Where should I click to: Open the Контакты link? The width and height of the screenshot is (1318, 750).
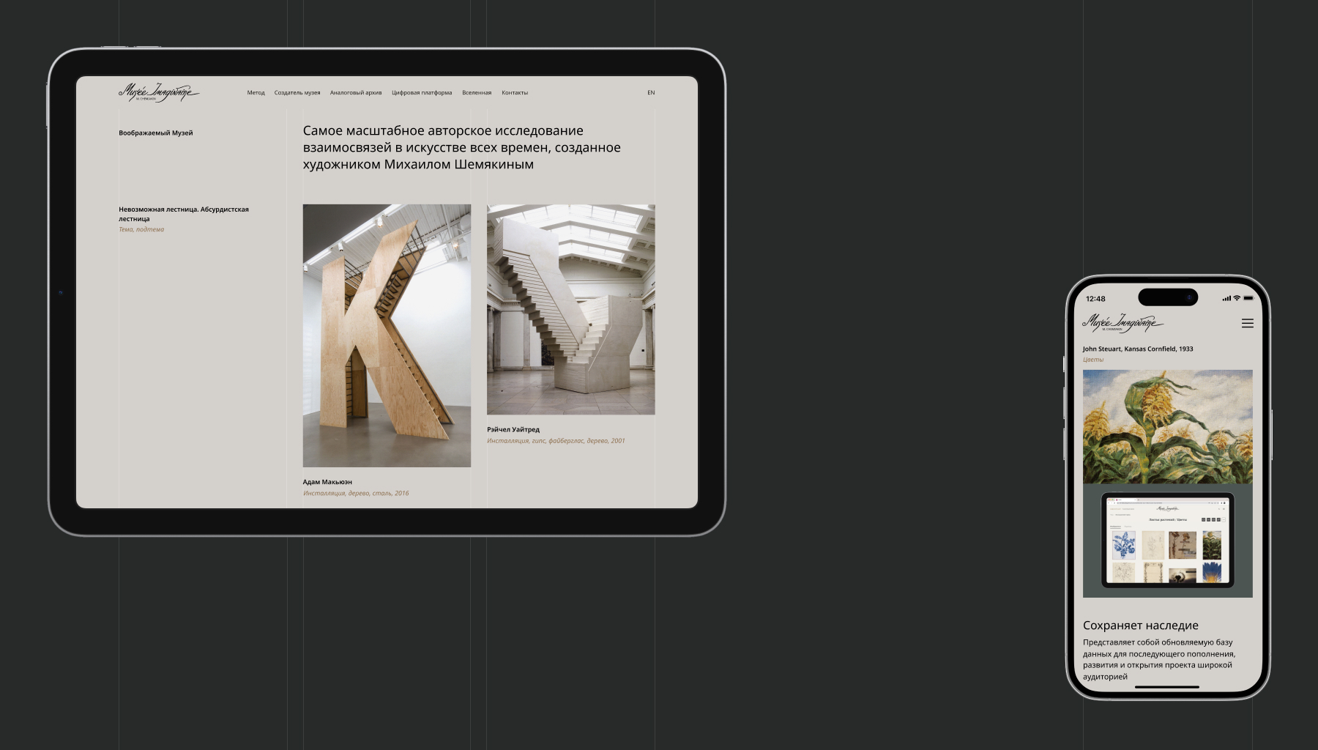(515, 93)
